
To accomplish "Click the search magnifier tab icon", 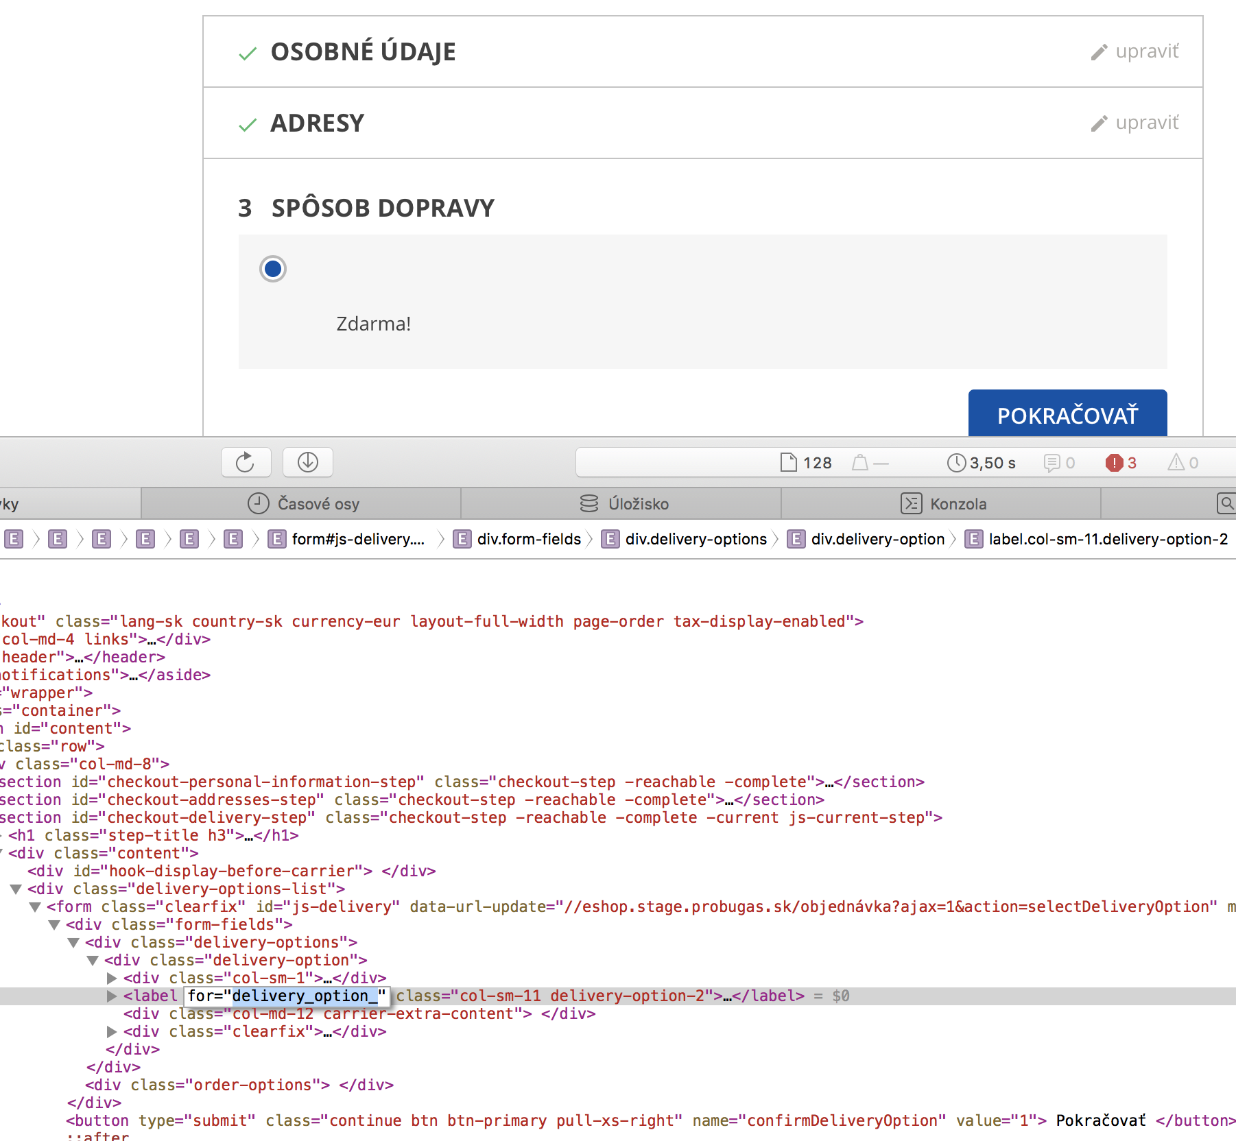I will pyautogui.click(x=1226, y=504).
